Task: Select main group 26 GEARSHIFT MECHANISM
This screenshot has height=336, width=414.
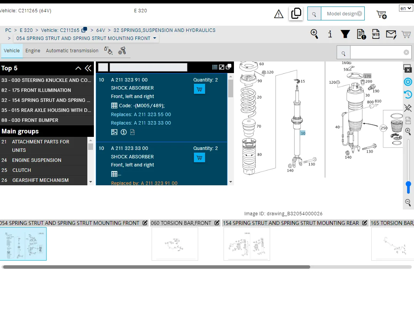Action: pos(43,180)
